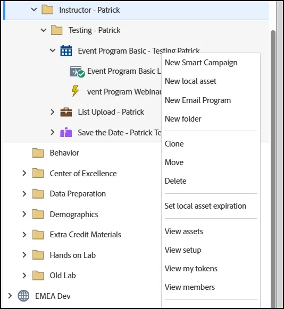This screenshot has width=284, height=309.
Task: Click the List Upload briefcase icon
Action: coord(66,112)
